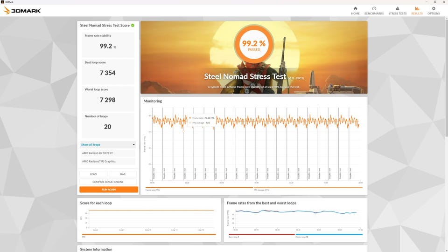Image resolution: width=448 pixels, height=252 pixels.
Task: Switch to the Results section
Action: click(417, 11)
